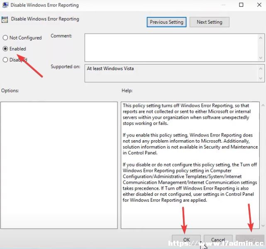This screenshot has width=266, height=249.
Task: Select the Enabled radio button
Action: [5, 49]
